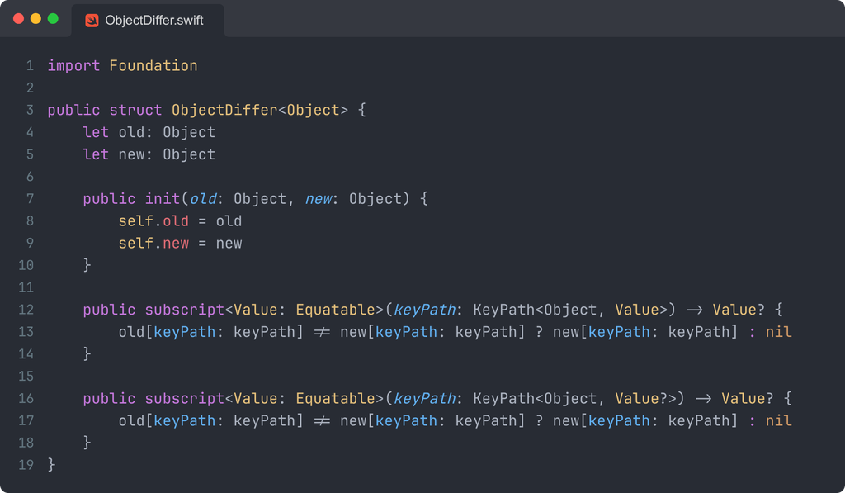
Task: Click 'subscript' keyword on line 16
Action: [x=184, y=399]
